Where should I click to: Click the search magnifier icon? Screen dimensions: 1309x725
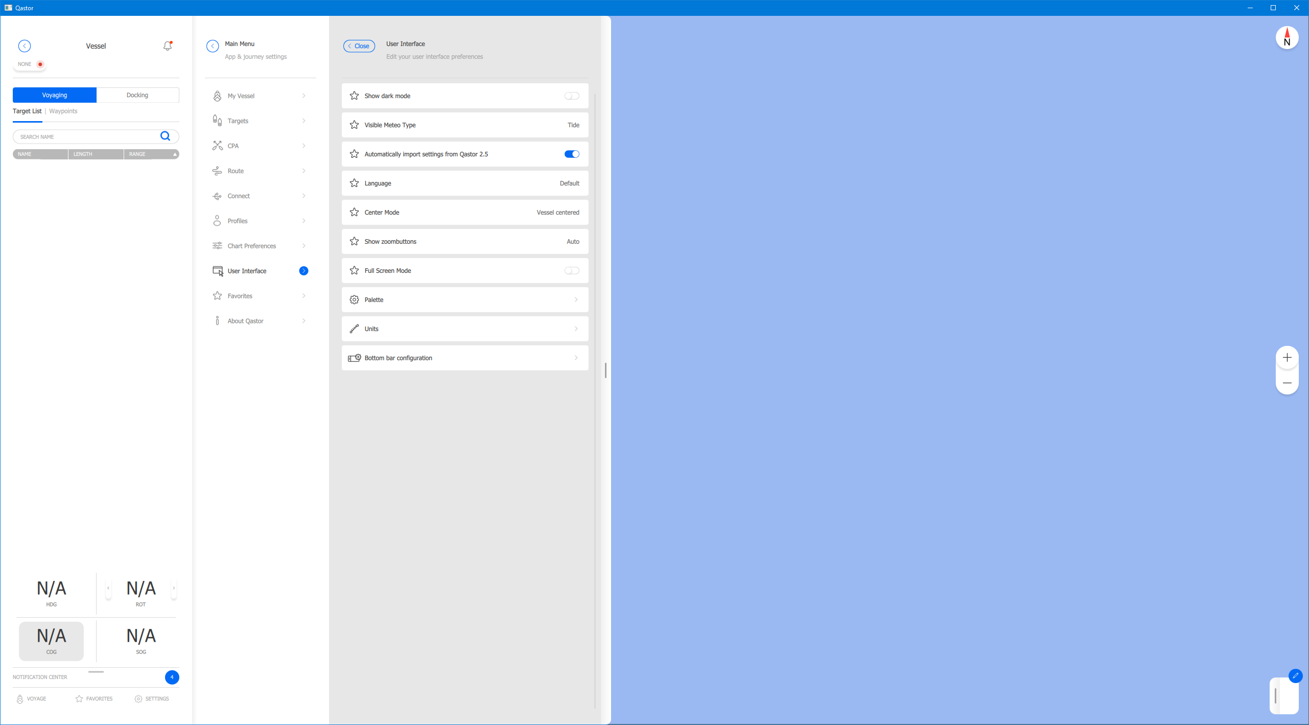click(165, 136)
